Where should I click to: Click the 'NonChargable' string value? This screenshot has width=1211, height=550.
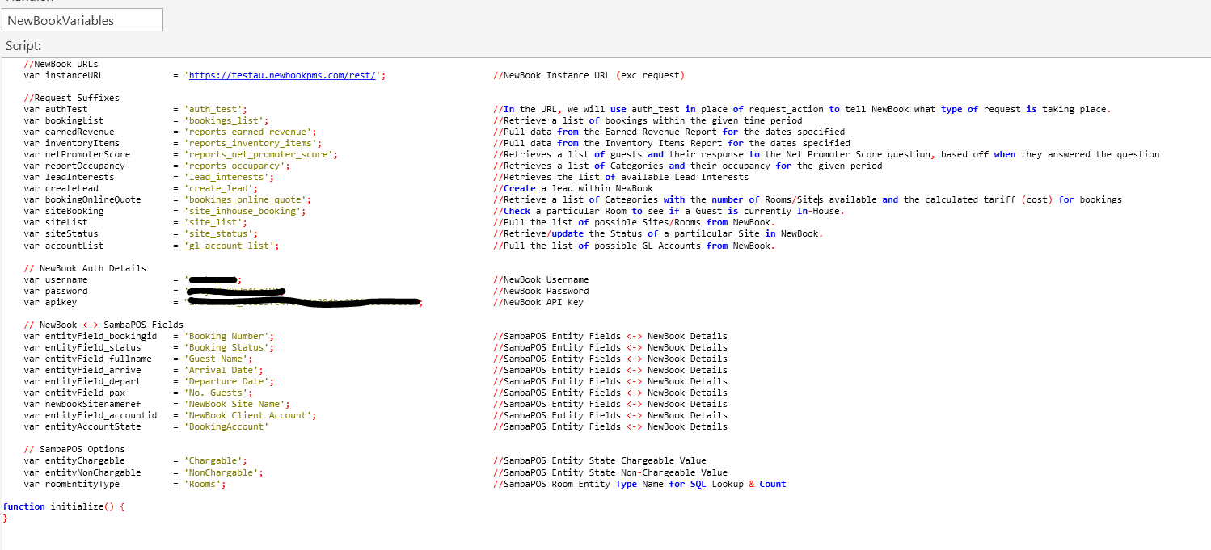click(x=222, y=472)
